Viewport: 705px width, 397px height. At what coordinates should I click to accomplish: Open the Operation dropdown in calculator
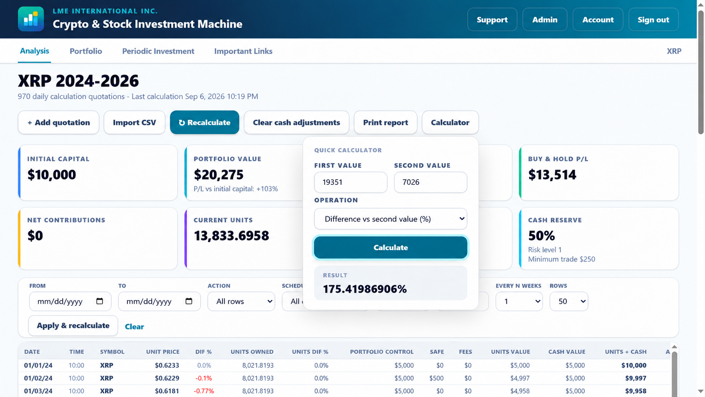(391, 219)
